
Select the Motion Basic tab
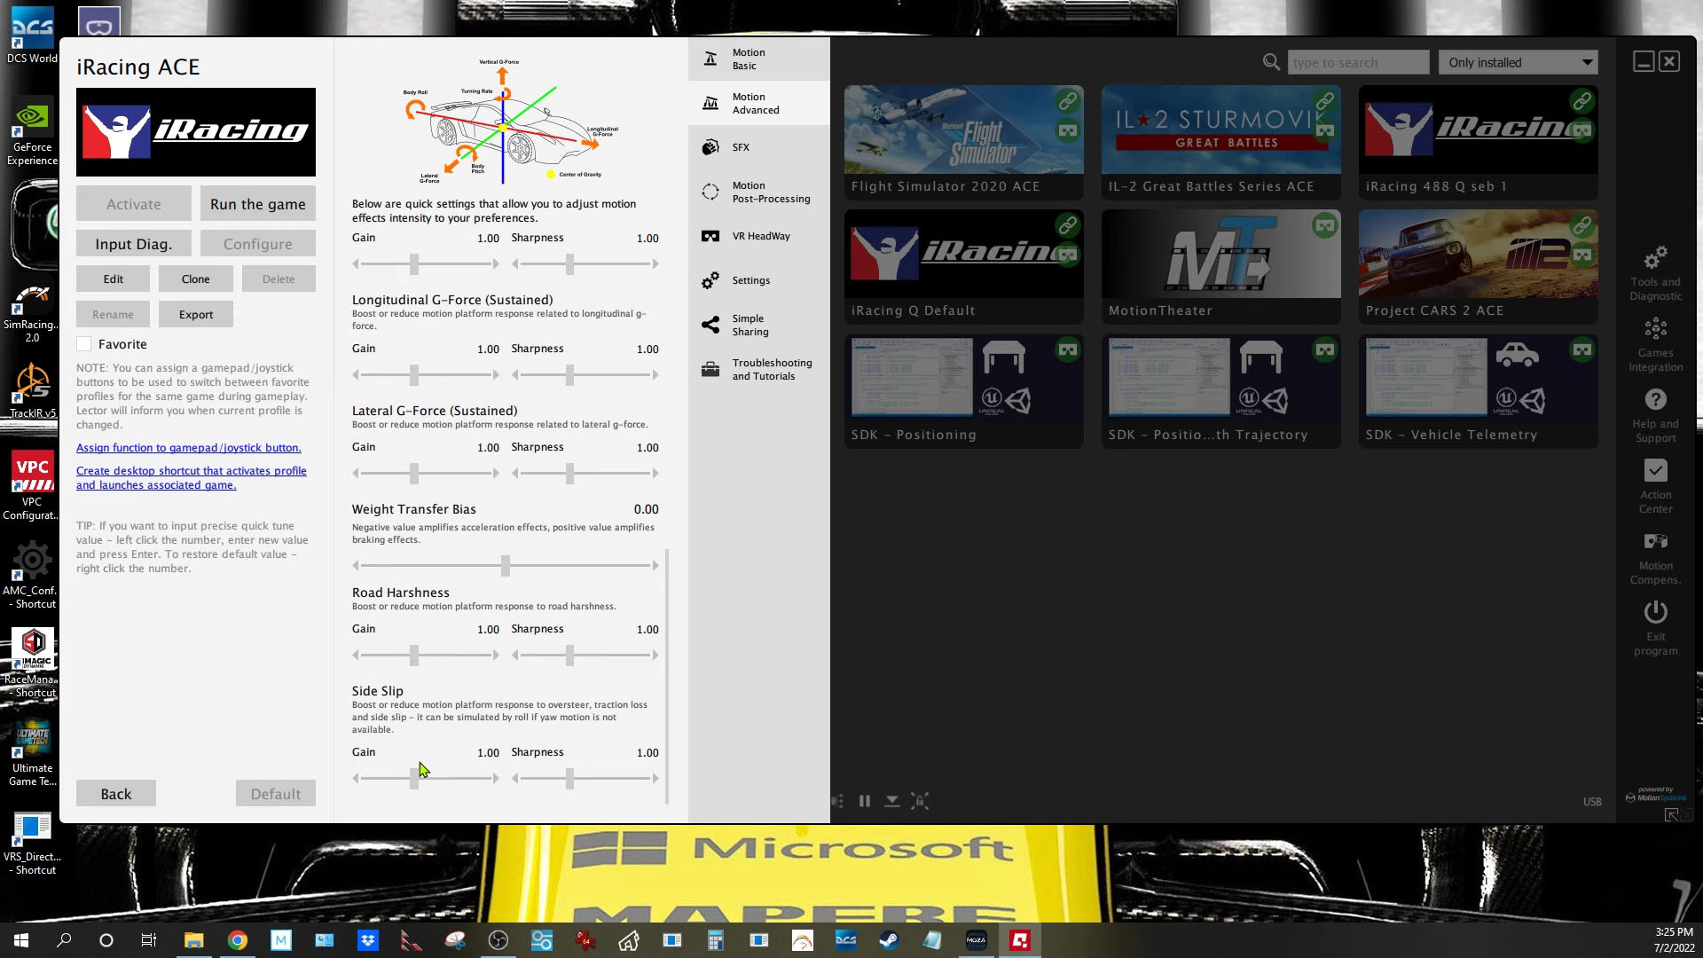click(759, 59)
